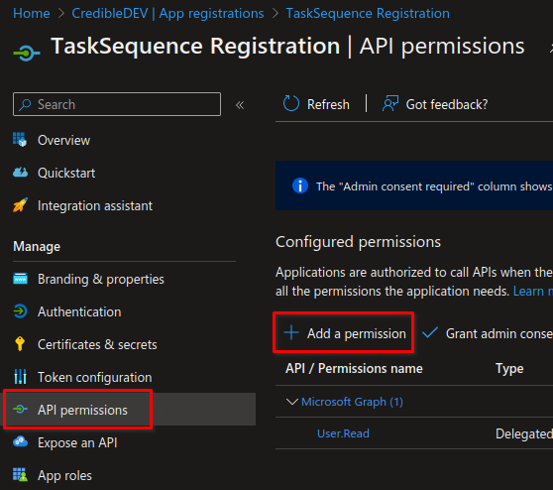Viewport: 553px width, 490px height.
Task: Click Add a permission button label
Action: coord(356,333)
